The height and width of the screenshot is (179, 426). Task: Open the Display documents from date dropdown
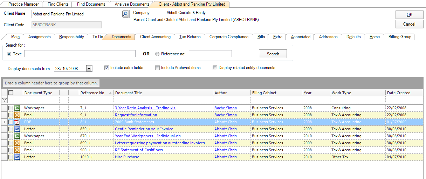pyautogui.click(x=89, y=69)
